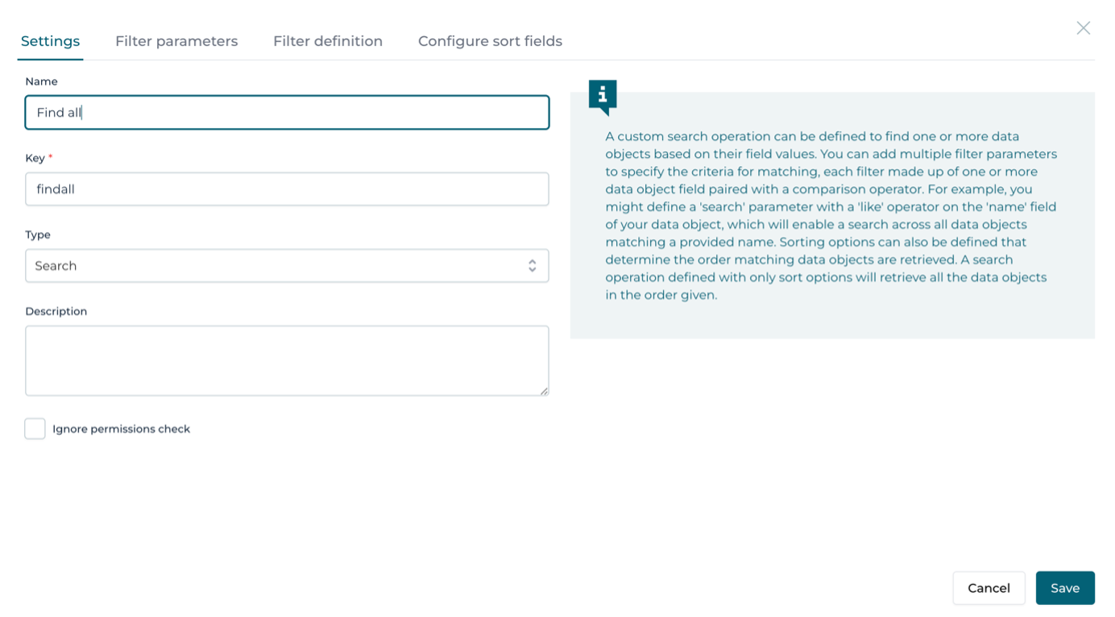Click the custom search help text panel
Viewport: 1115px width, 617px height.
pyautogui.click(x=831, y=216)
